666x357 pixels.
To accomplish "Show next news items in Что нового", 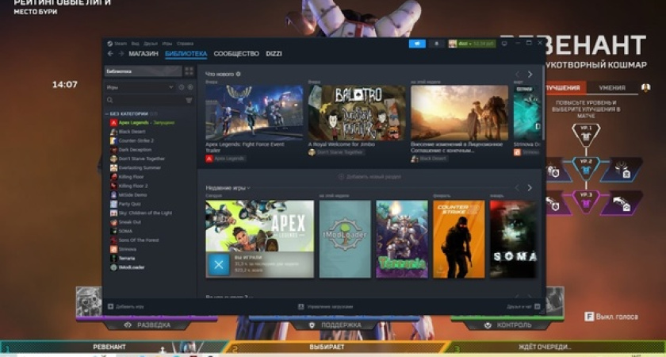I will click(x=530, y=75).
